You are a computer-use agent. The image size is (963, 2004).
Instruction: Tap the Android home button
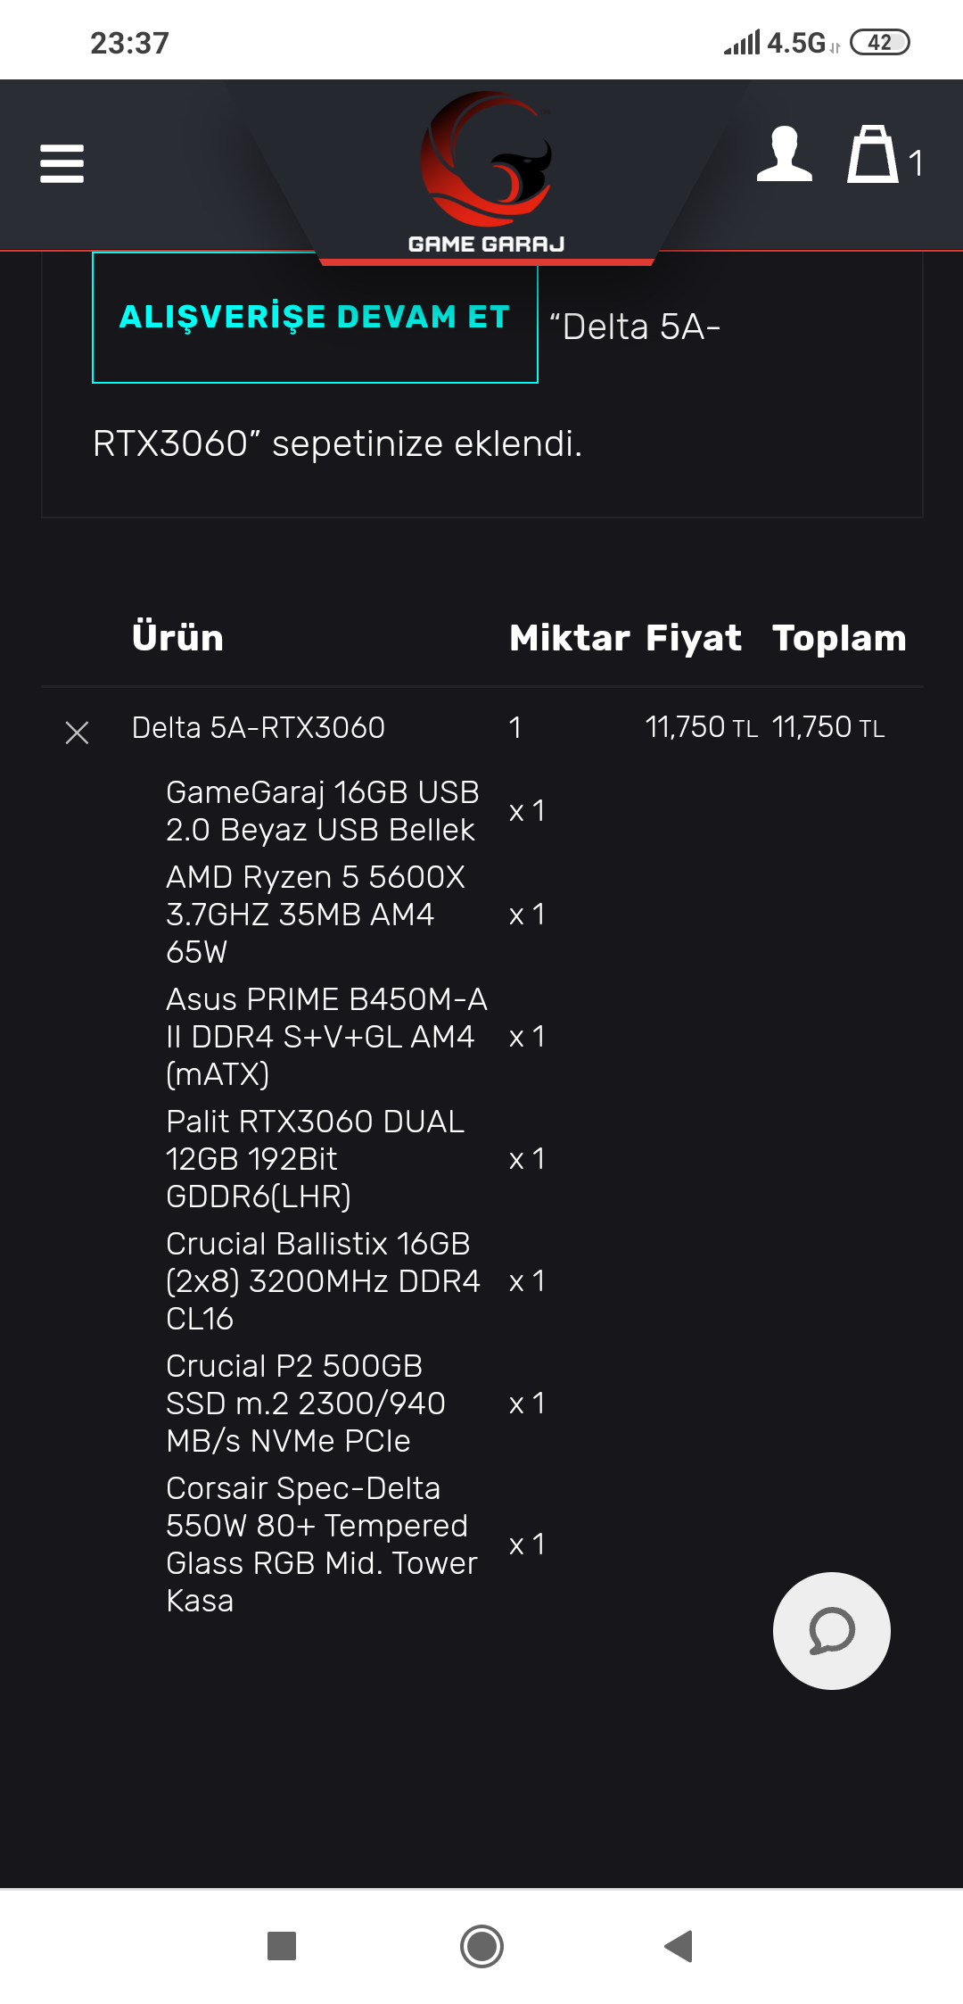(481, 1946)
